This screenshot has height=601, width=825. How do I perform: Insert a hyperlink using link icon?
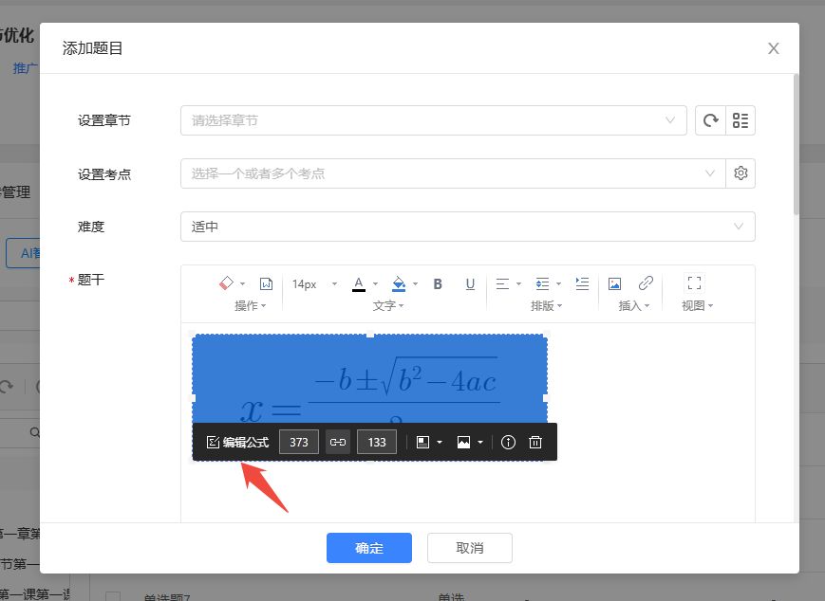click(x=646, y=283)
